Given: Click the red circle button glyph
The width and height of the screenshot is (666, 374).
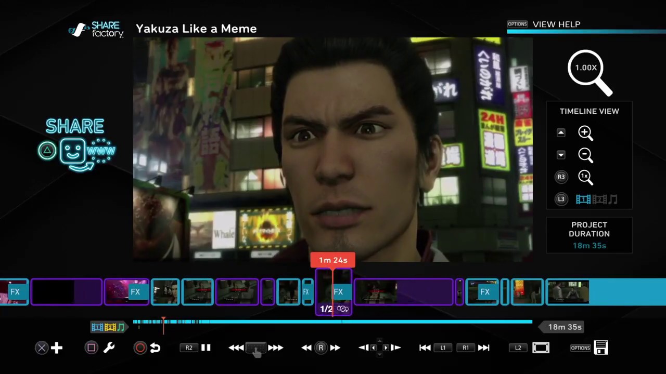Looking at the screenshot, I should pos(140,348).
